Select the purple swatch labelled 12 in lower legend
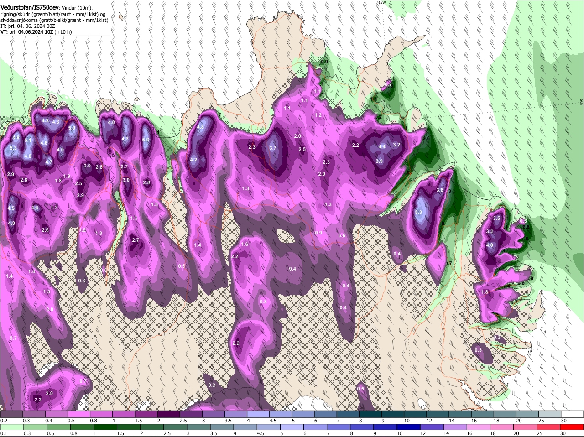This screenshot has width=584, height=437. [433, 427]
